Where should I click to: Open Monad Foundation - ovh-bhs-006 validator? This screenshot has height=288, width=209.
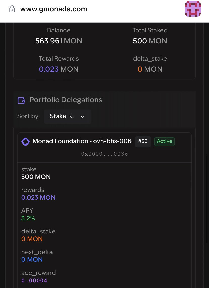click(82, 141)
